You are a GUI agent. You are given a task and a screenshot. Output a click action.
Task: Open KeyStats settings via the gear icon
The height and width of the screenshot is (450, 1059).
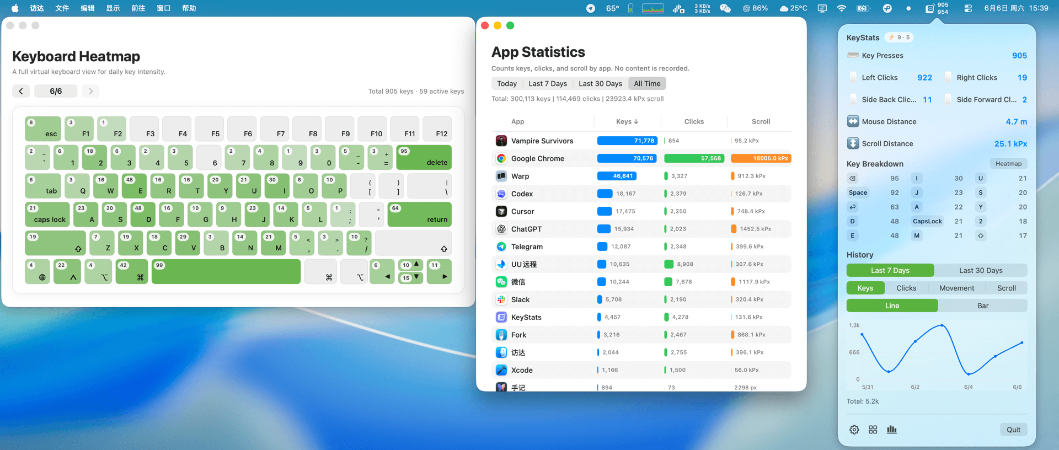tap(854, 430)
